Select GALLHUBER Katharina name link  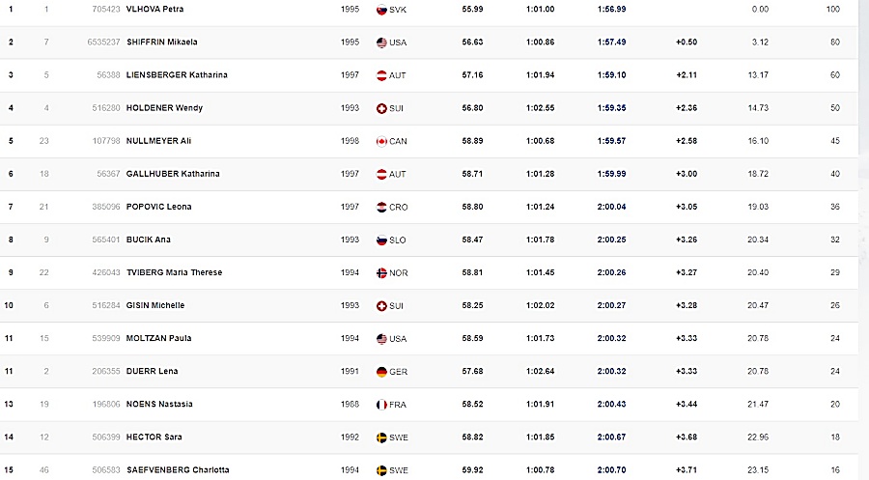click(173, 174)
